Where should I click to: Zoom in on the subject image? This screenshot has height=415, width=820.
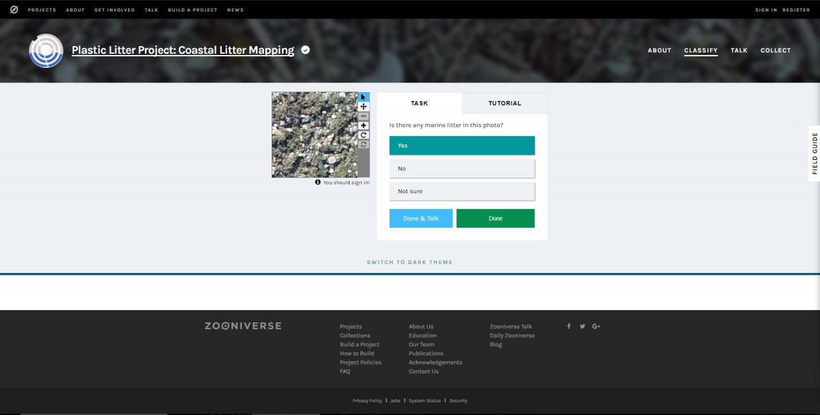[363, 126]
